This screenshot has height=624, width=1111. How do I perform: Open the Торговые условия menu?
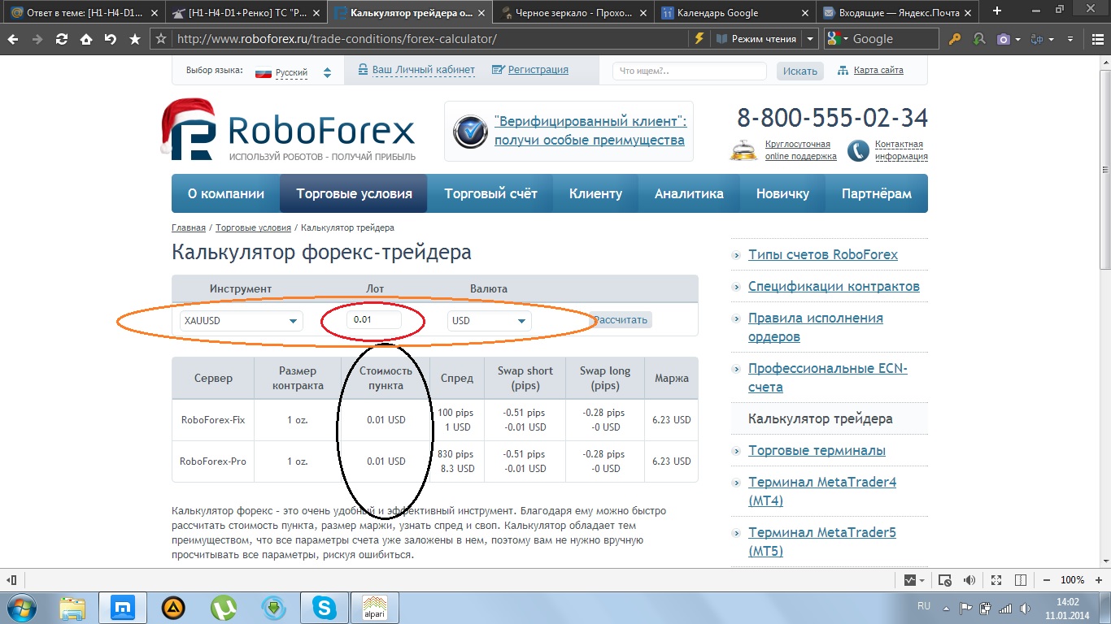(x=354, y=193)
